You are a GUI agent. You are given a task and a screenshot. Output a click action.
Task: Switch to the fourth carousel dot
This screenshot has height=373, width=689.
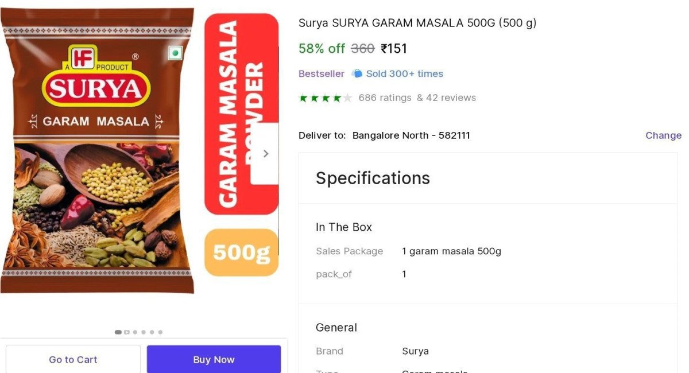[144, 332]
